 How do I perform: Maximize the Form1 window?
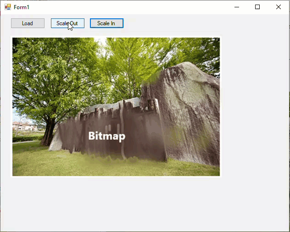pyautogui.click(x=257, y=7)
